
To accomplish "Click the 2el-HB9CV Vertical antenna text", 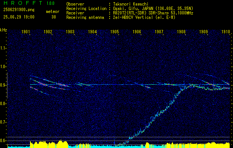I will pos(144,17).
